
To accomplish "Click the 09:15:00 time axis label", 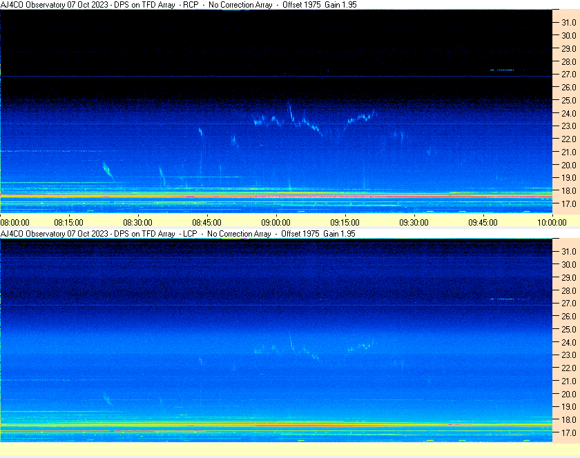I will 345,223.
